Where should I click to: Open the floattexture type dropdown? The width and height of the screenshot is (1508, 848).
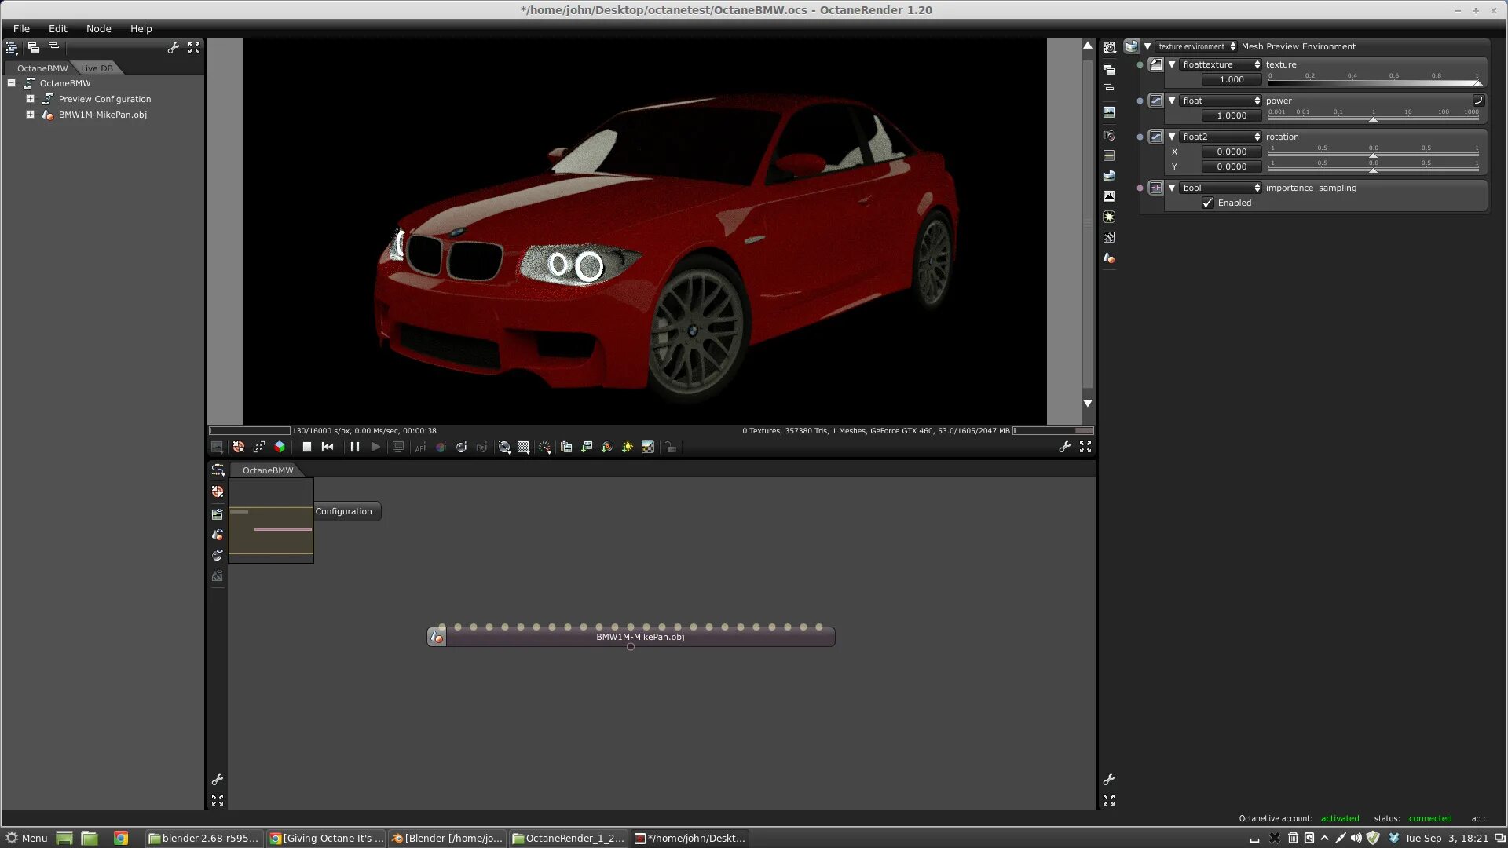click(1221, 64)
